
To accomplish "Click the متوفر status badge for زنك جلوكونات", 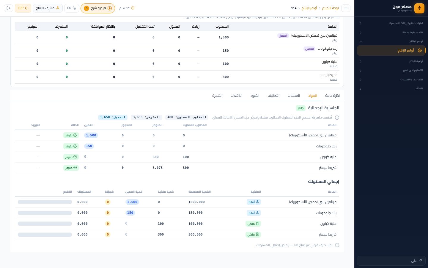I will 71,146.
